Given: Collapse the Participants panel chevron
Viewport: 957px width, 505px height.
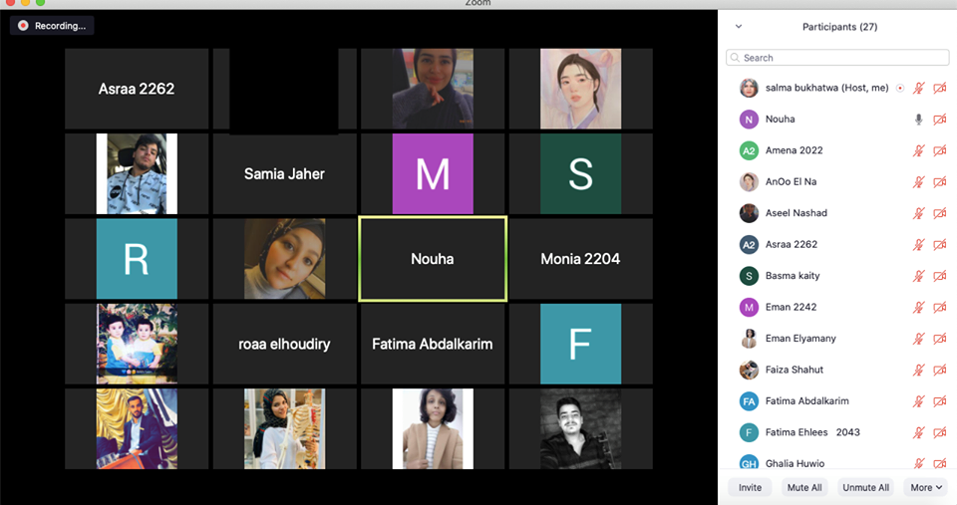Looking at the screenshot, I should click(739, 27).
